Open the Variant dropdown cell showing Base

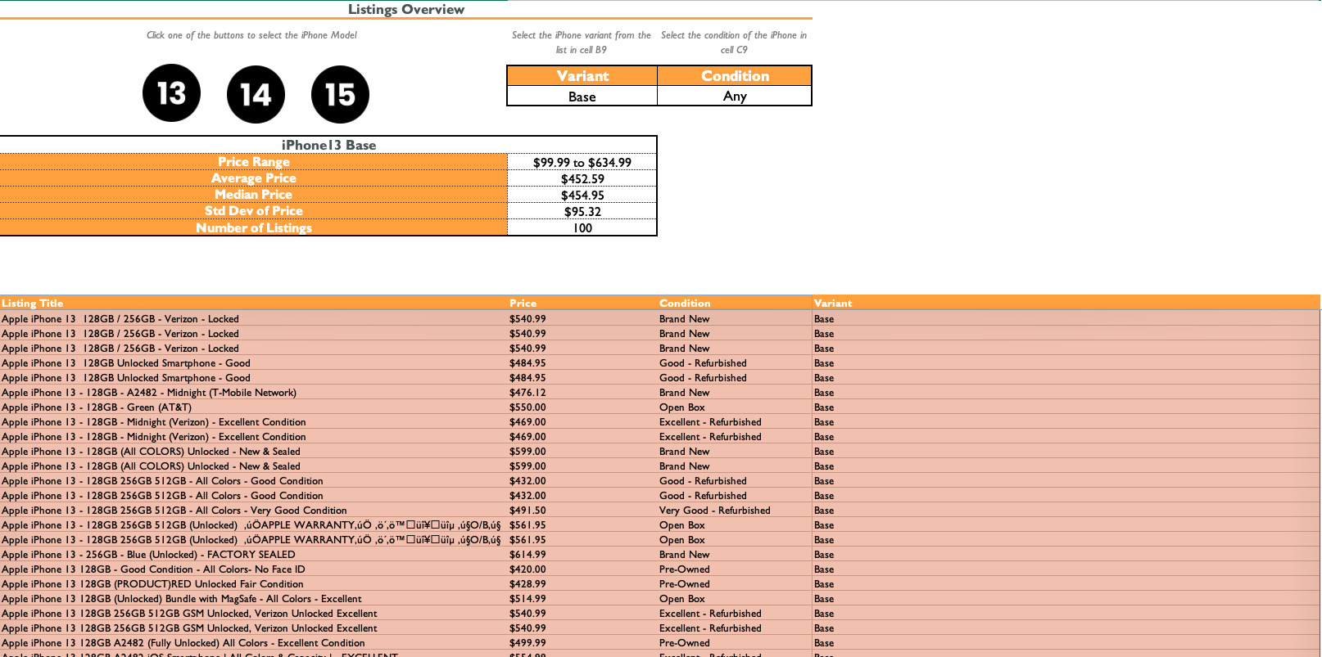582,97
